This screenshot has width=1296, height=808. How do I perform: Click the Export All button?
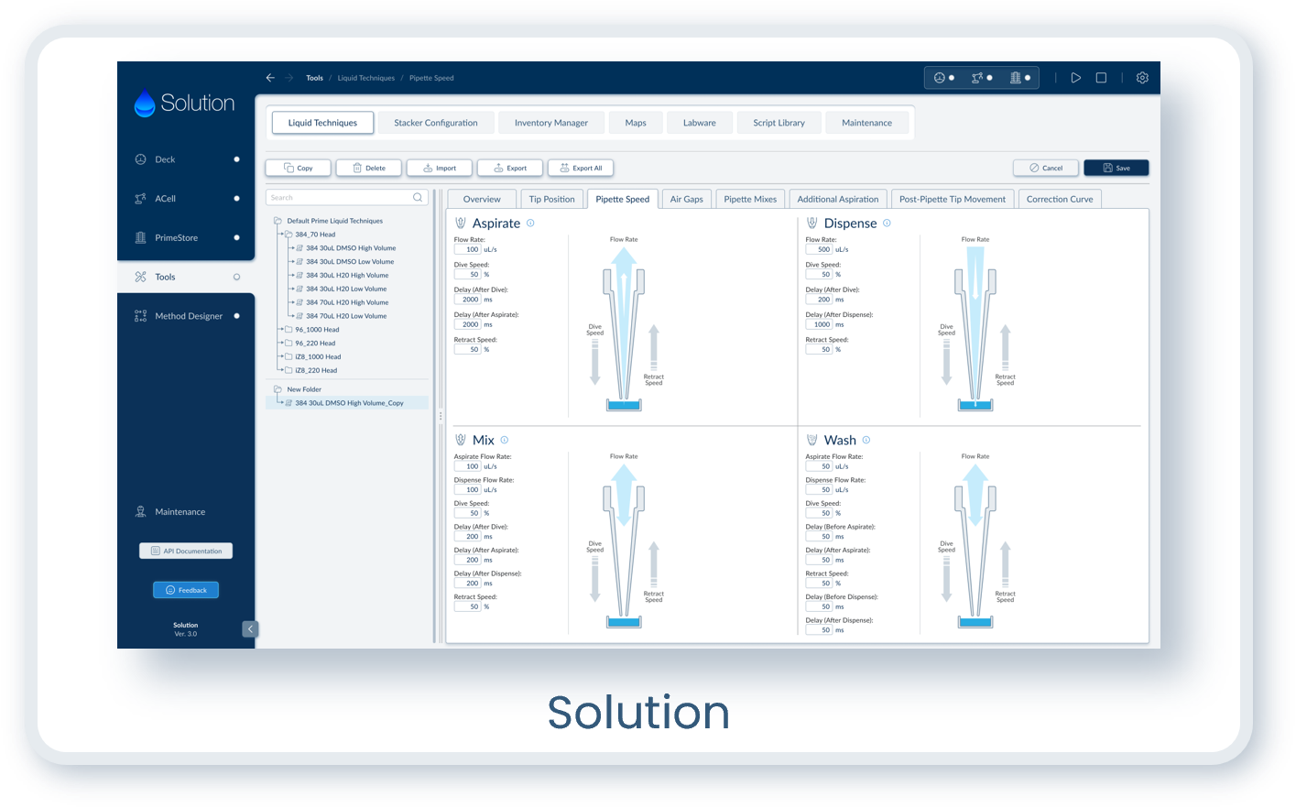tap(581, 168)
